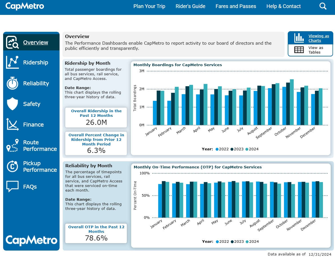335x258 pixels.
Task: Click the Pickup Performance icon
Action: [x=12, y=166]
